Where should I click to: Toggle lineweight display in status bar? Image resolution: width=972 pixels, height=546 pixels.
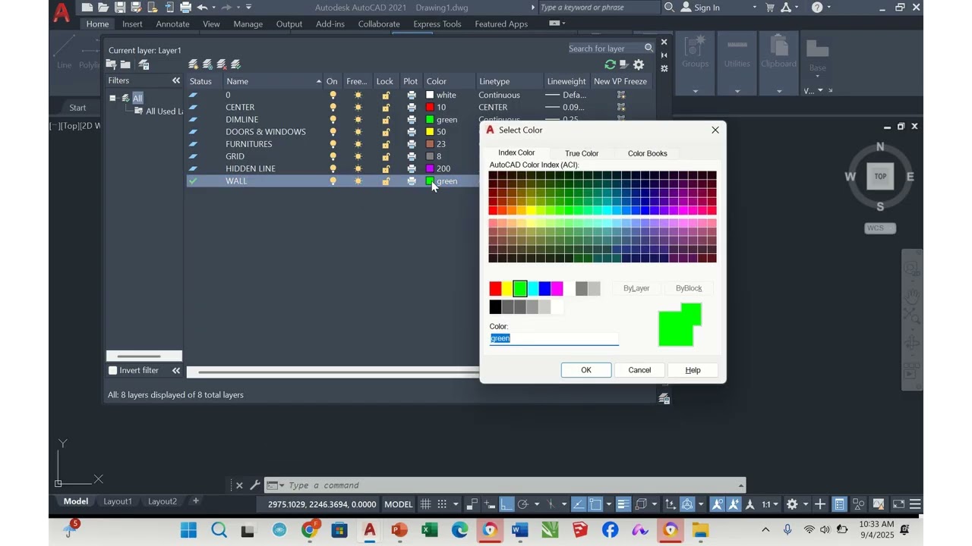[623, 504]
